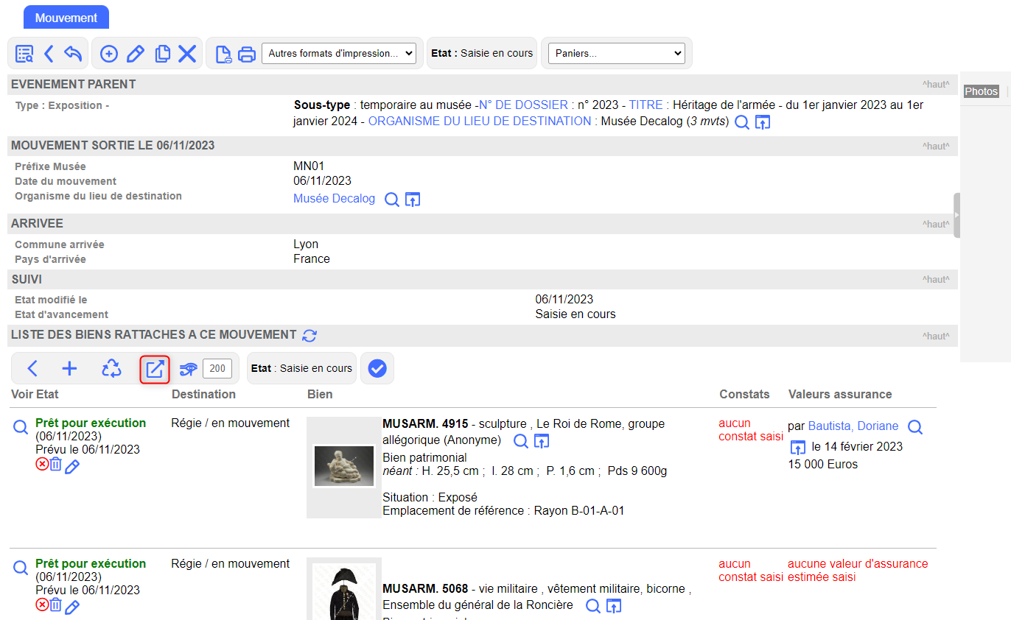Click the trash icon in MUSARM. 5068 row
1011x620 pixels.
click(55, 605)
